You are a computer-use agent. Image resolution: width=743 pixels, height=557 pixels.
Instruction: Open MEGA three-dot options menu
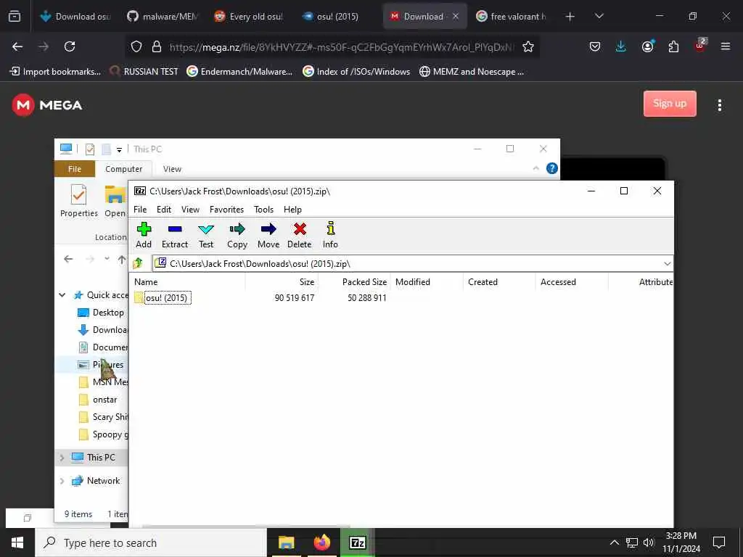[719, 105]
